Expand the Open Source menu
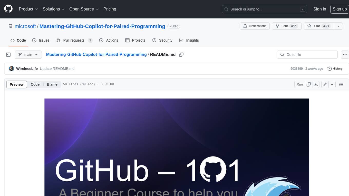This screenshot has width=349, height=196. (84, 9)
